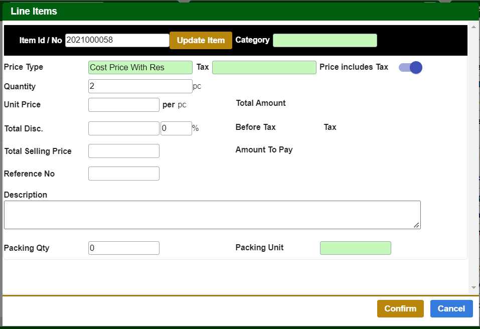Focus the Item Id / No field
Viewport: 480px width, 329px height.
pos(117,40)
